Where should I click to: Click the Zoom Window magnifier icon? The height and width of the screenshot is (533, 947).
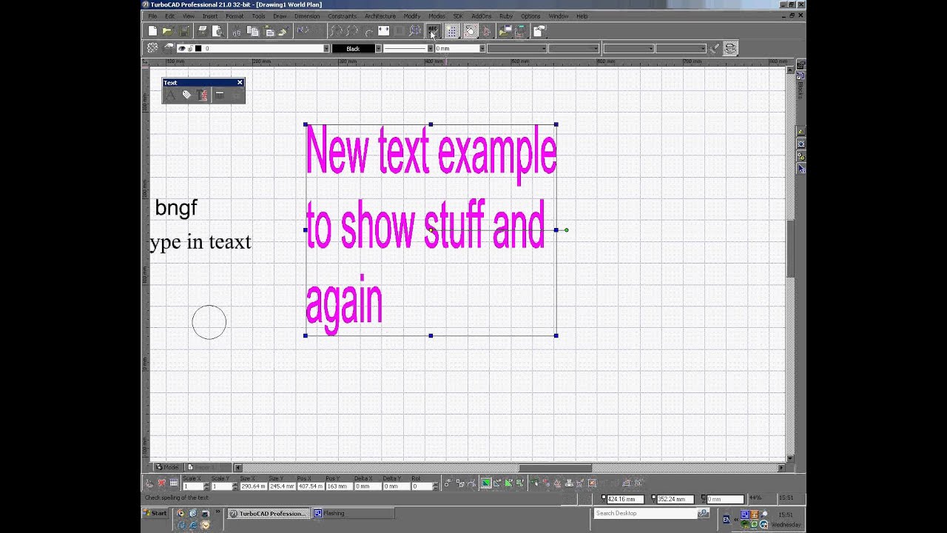coord(415,31)
